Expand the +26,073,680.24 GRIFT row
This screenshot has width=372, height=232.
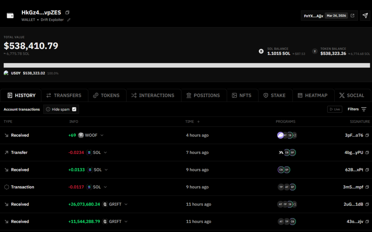[126, 204]
